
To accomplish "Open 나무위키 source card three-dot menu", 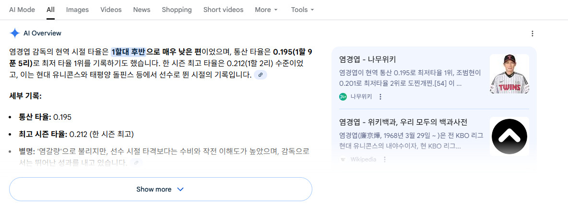I will click(x=380, y=97).
